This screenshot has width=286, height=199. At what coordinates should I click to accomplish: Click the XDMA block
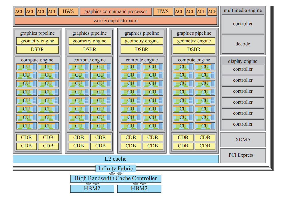[242, 140]
